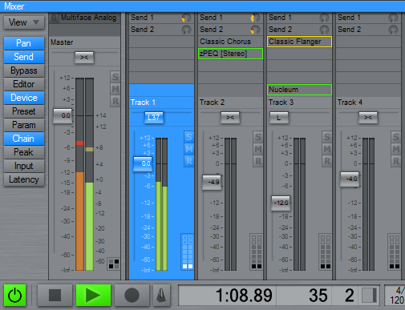The image size is (405, 310).
Task: Toggle the Send view button
Action: point(24,57)
